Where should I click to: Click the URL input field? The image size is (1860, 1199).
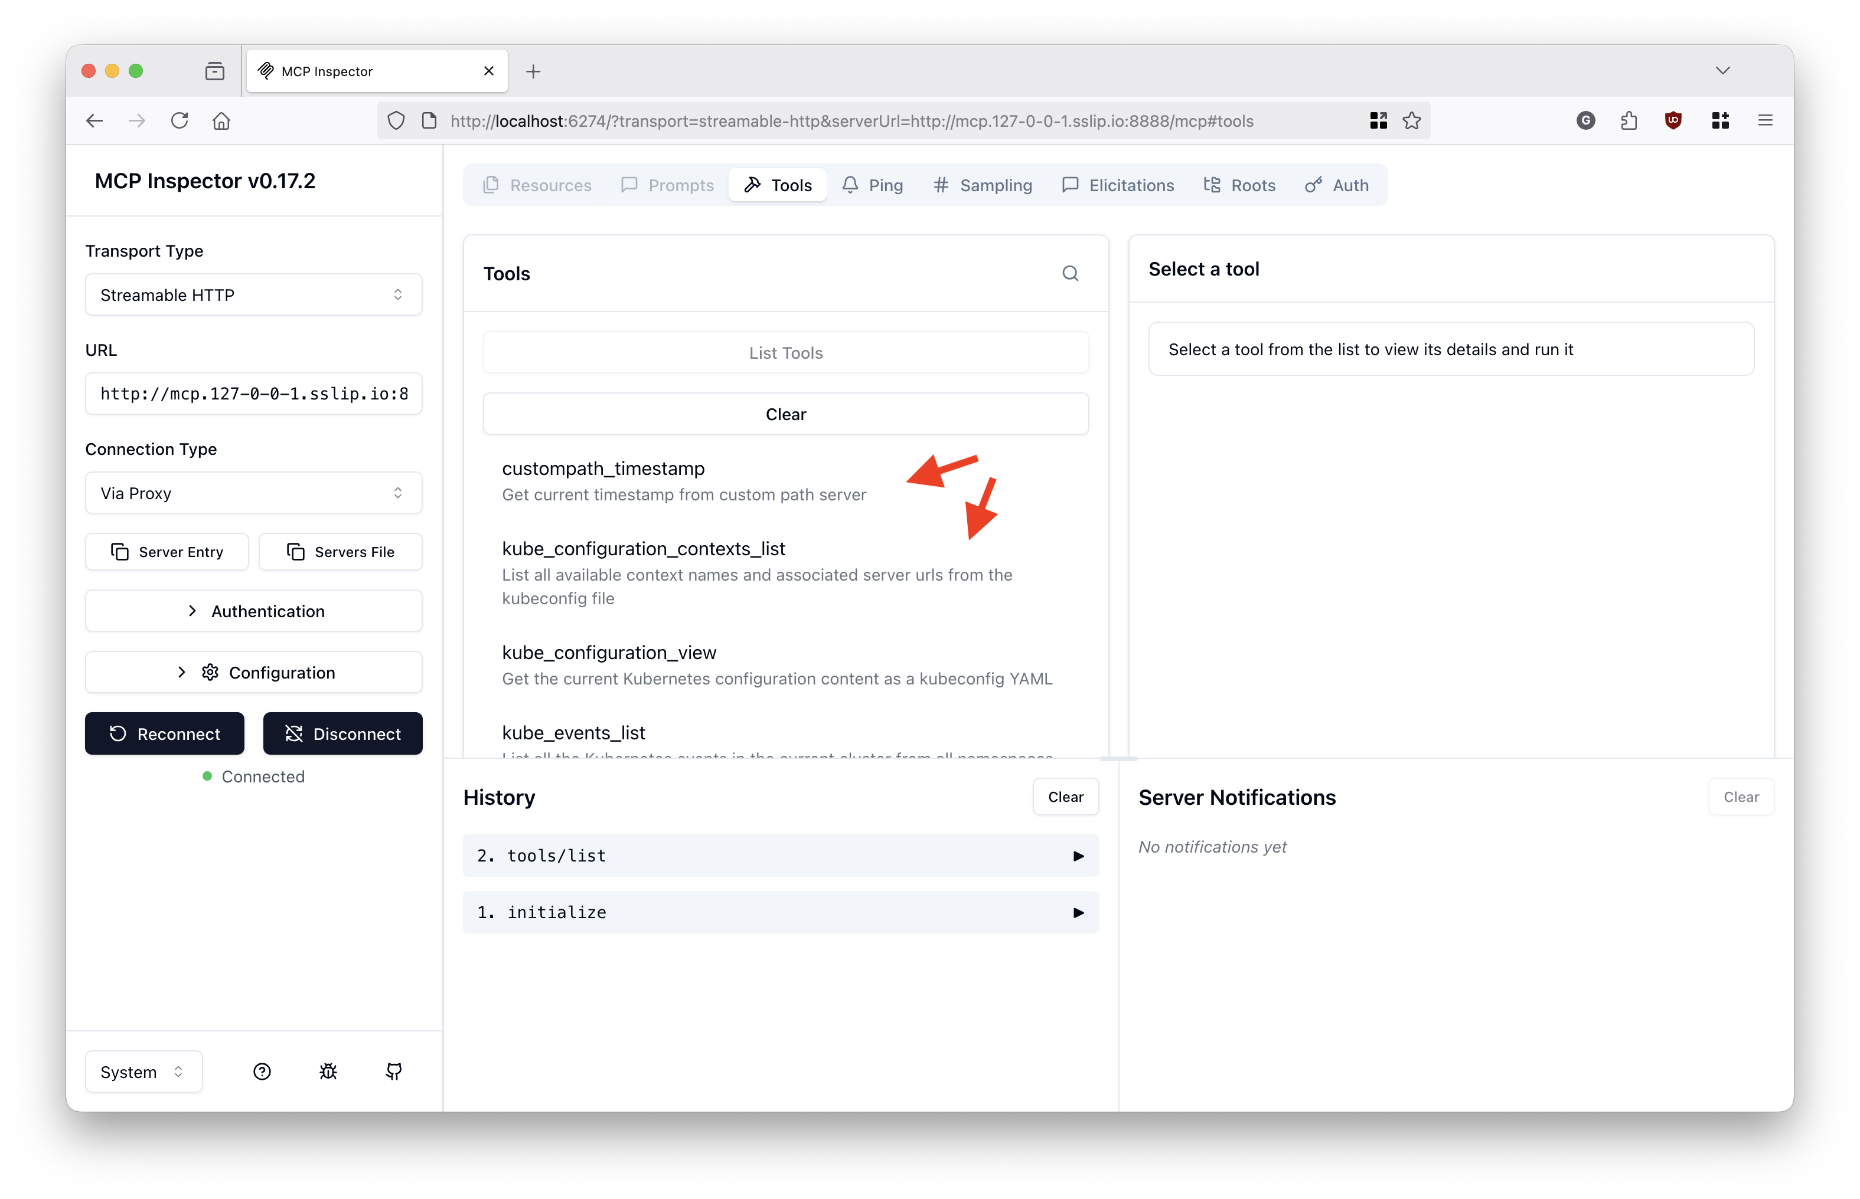pos(253,393)
